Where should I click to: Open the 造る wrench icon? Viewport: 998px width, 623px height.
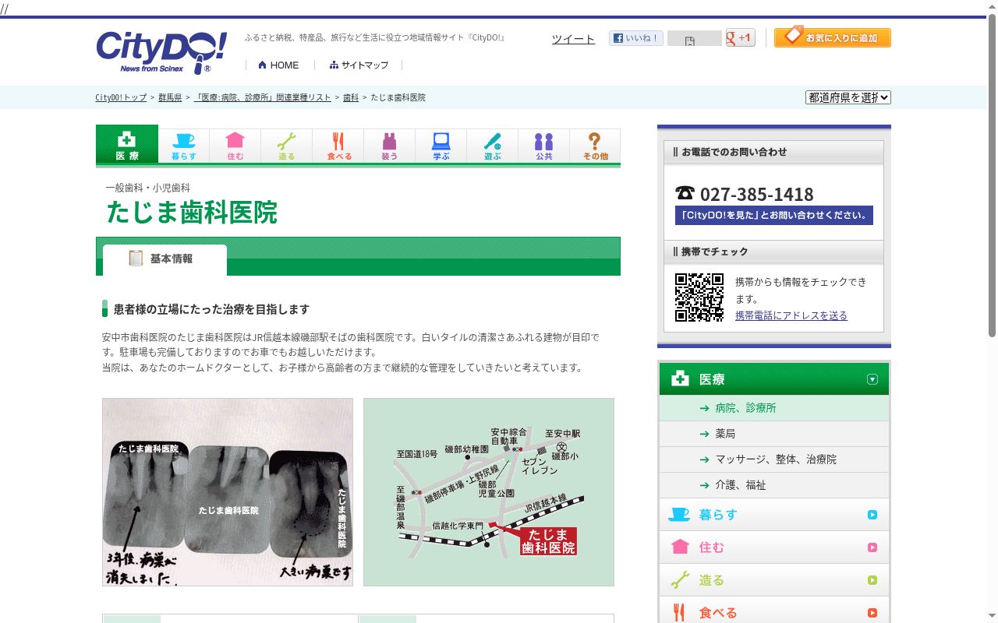click(x=287, y=146)
